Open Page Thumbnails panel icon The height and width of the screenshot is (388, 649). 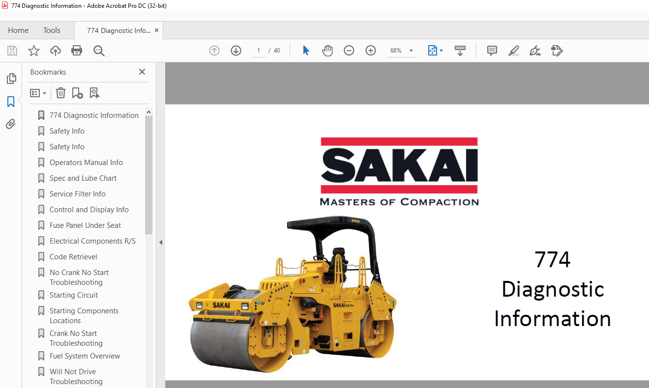coord(11,79)
